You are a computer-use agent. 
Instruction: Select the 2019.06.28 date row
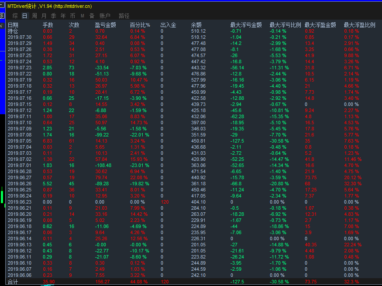click(20, 171)
